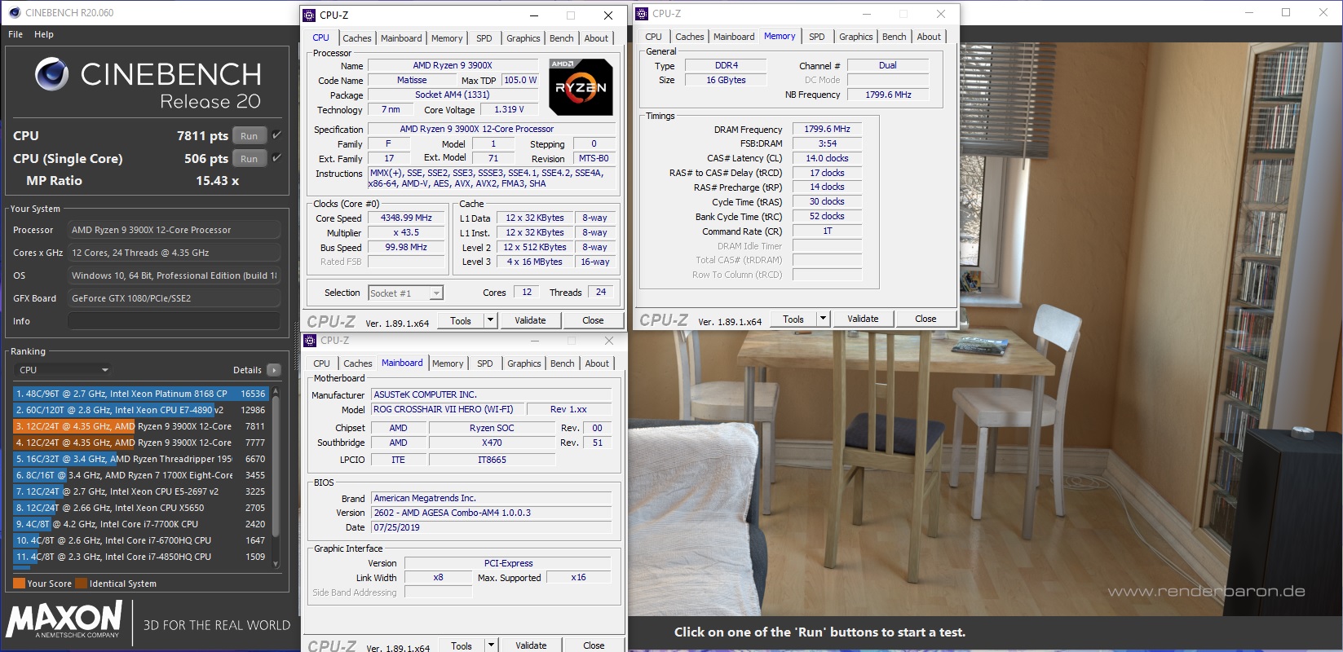Expand Tools dropdown arrow in CPU window
This screenshot has height=652, width=1343.
[x=491, y=320]
